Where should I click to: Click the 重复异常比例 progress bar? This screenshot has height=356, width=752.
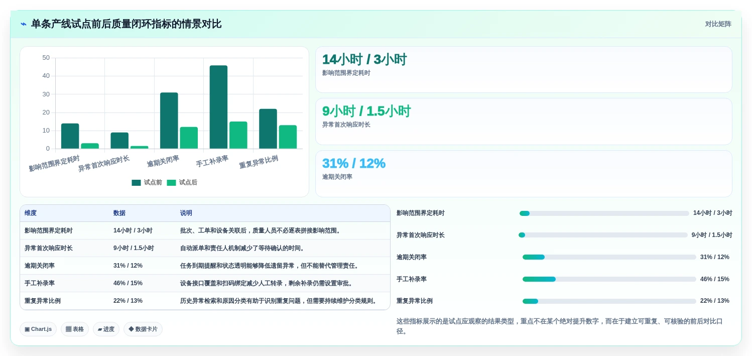609,301
